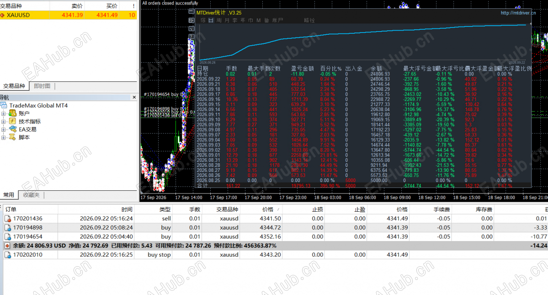Click the square-root icon beside MTDriver panel
The width and height of the screenshot is (548, 295).
(x=191, y=29)
